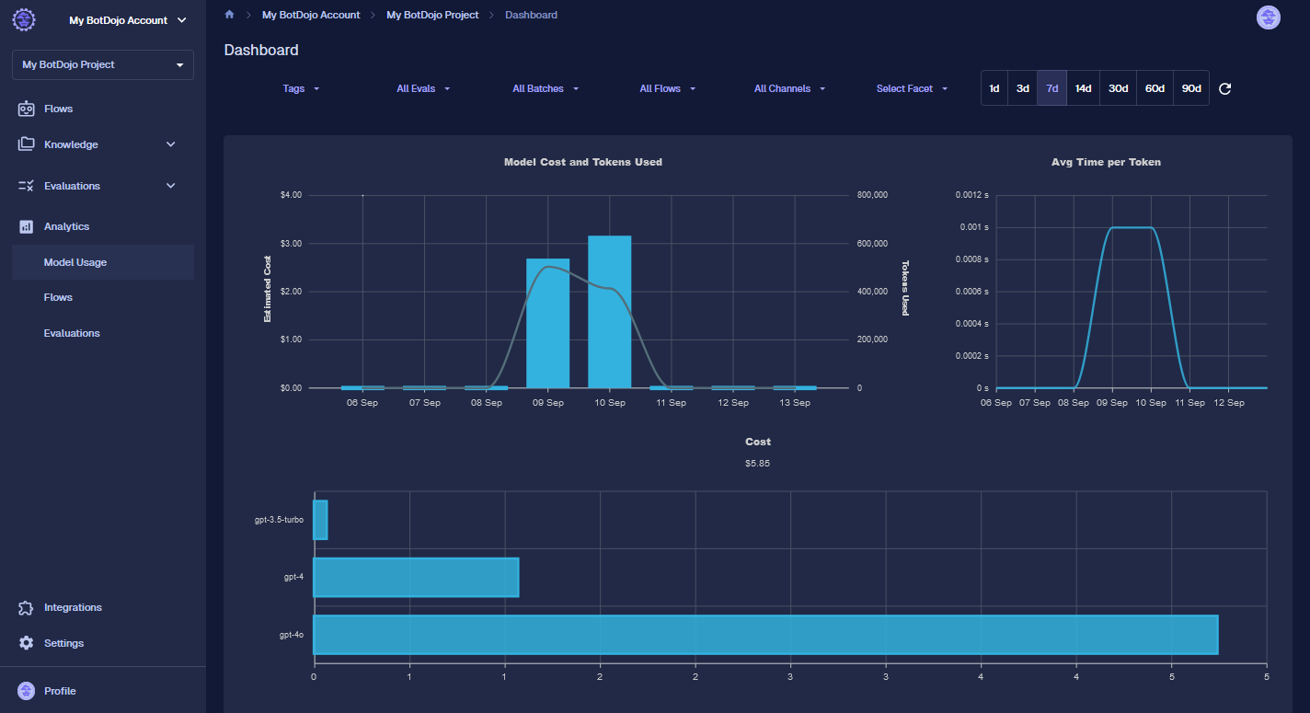
Task: Open the All Batches filter dropdown
Action: 546,89
